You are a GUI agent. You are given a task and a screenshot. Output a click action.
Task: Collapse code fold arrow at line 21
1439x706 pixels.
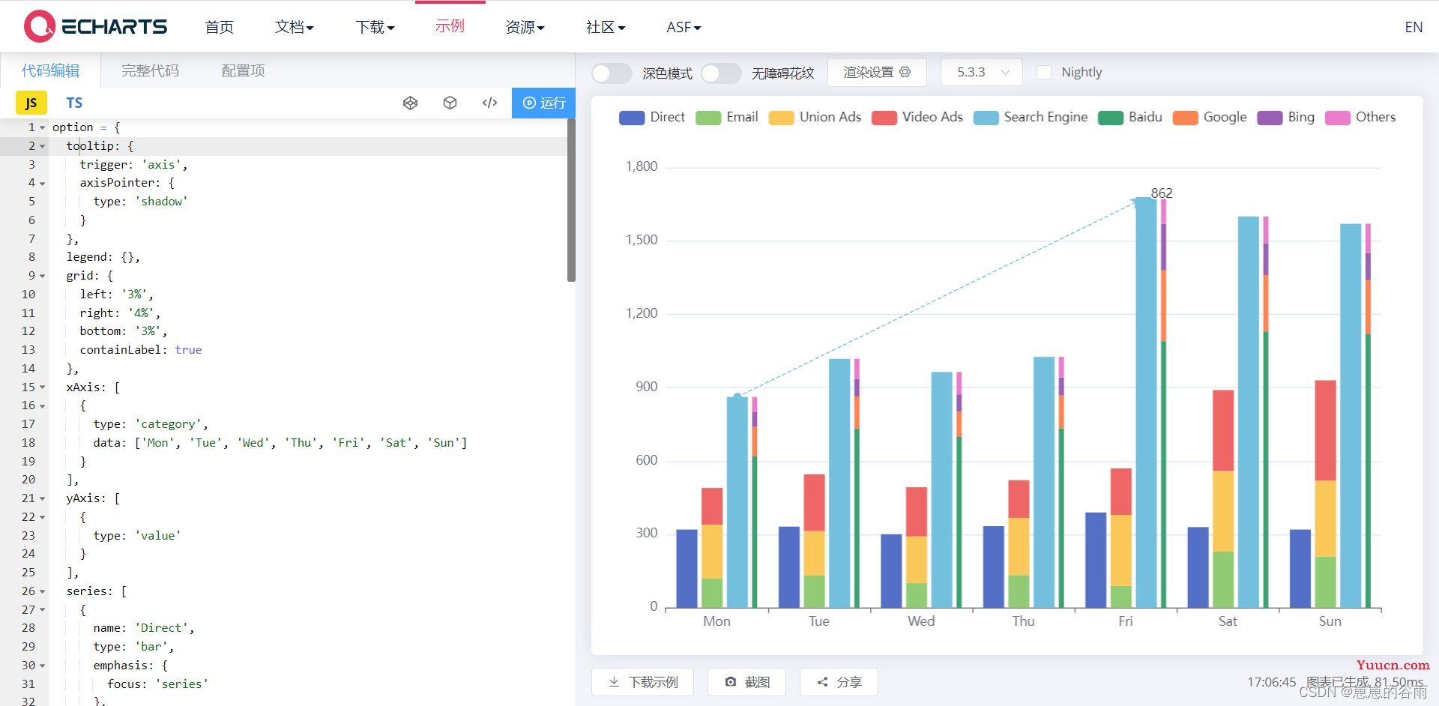(42, 498)
